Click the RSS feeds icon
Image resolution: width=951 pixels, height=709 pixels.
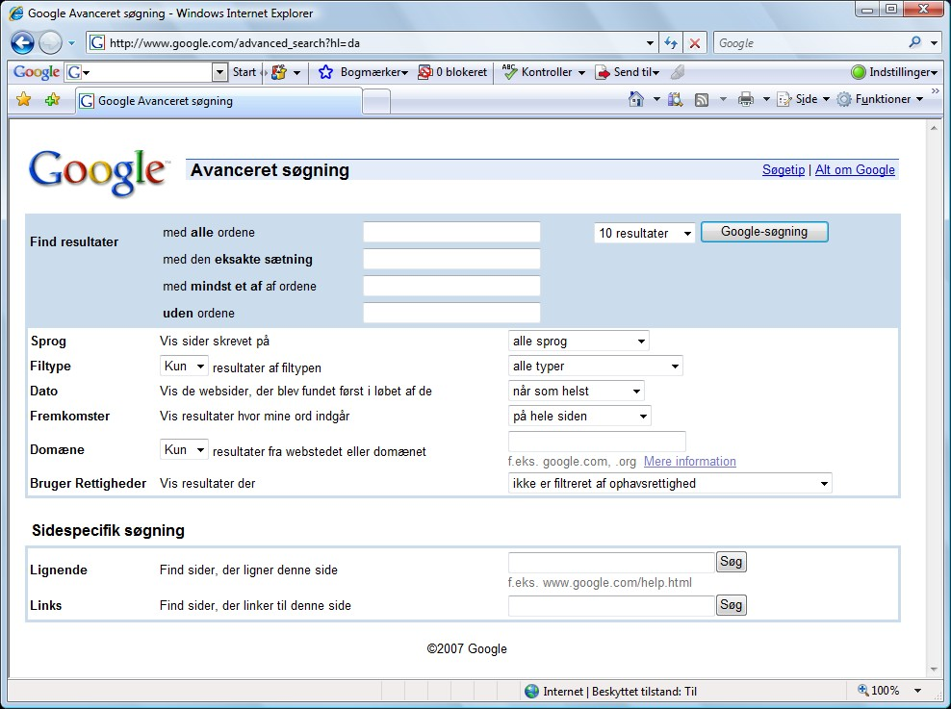click(x=701, y=99)
